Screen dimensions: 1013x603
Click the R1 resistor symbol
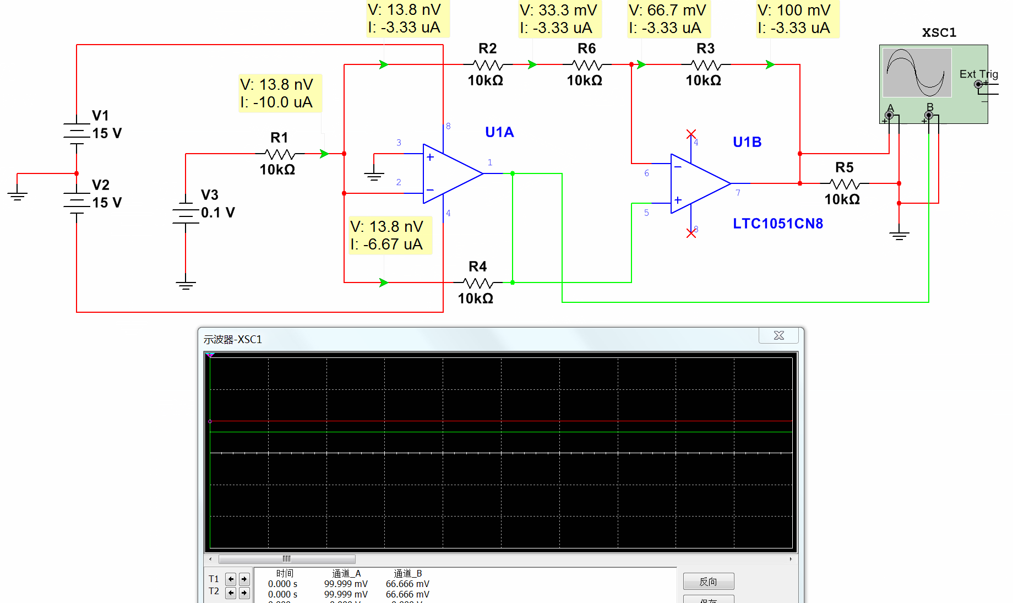[280, 154]
